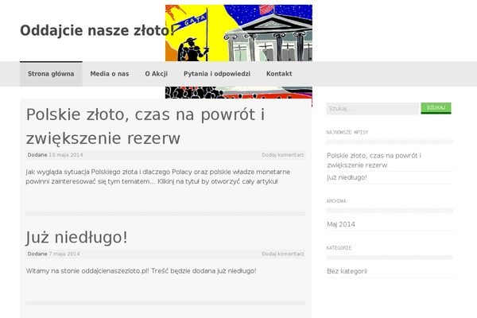Click the date 7 maja 2014
Image resolution: width=477 pixels, height=318 pixels.
click(x=64, y=254)
